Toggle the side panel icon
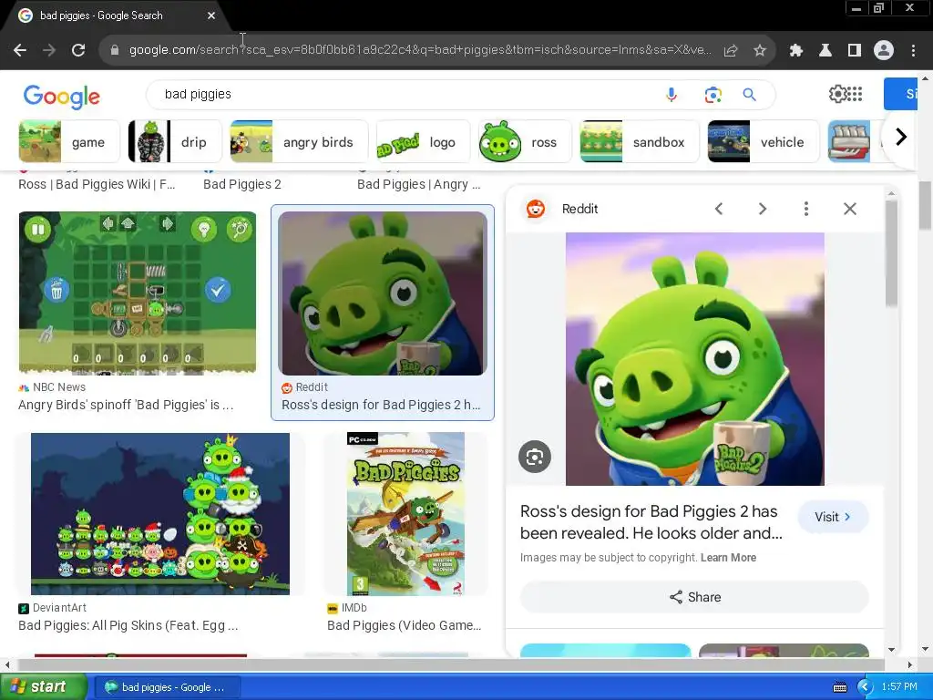This screenshot has height=700, width=933. click(855, 51)
